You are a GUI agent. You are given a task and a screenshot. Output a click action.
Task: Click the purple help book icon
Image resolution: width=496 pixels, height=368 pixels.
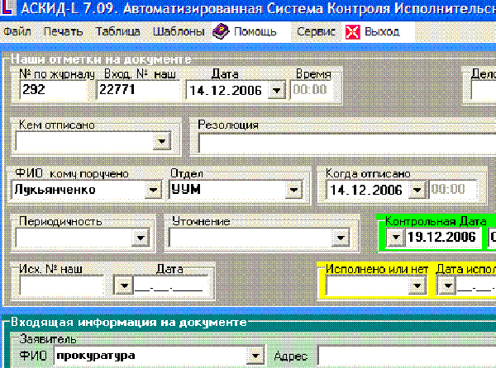coord(221,31)
